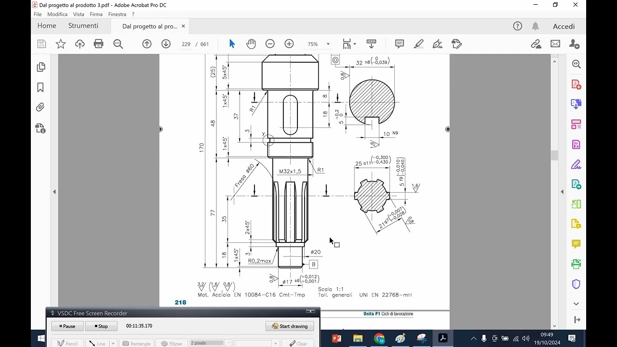Screen dimensions: 617x347
Task: Pause recording in VSDC Free Screen Recorder
Action: coord(67,326)
